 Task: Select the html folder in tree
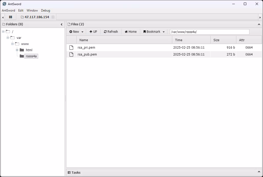click(29, 50)
